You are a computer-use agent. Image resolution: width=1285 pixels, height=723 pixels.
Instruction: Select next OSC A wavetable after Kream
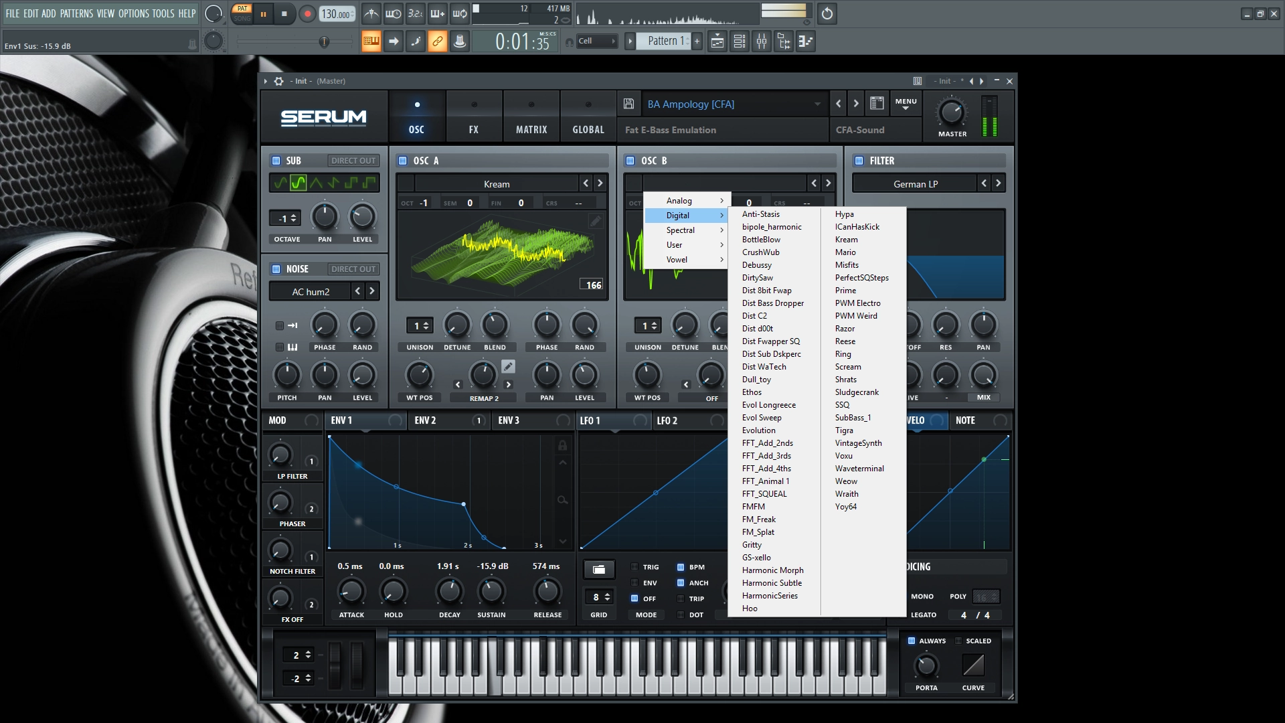click(600, 183)
